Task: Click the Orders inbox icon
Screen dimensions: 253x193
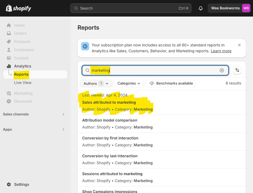Action: pyautogui.click(x=9, y=33)
